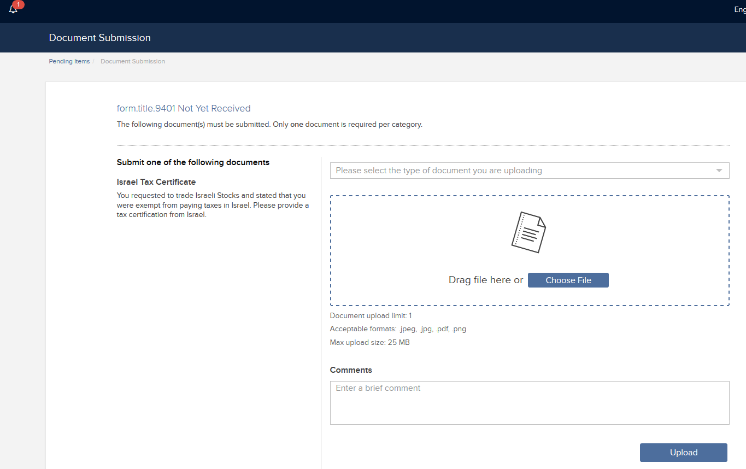Click 'The following document(s) must be submitted' text
This screenshot has height=469, width=746.
[x=269, y=125]
